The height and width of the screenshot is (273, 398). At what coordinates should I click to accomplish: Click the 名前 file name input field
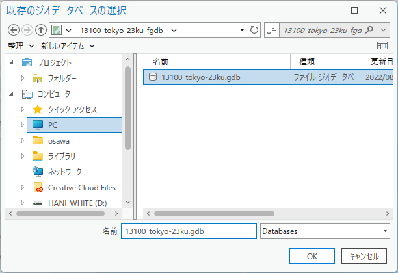[189, 231]
